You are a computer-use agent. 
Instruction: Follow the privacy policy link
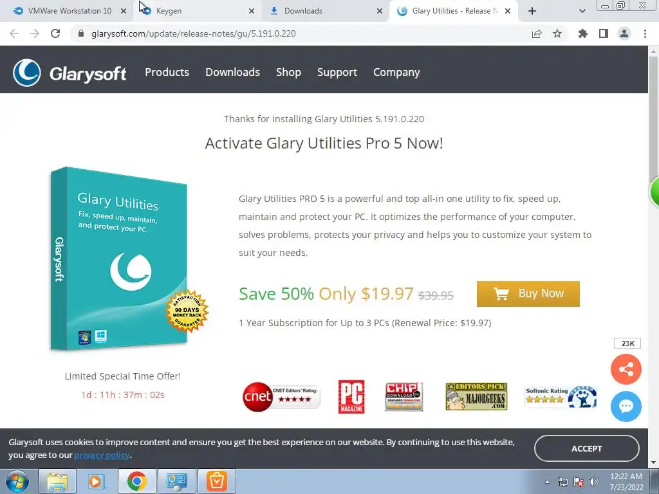[102, 455]
